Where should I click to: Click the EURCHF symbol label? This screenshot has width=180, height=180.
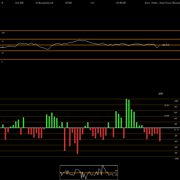121,3
